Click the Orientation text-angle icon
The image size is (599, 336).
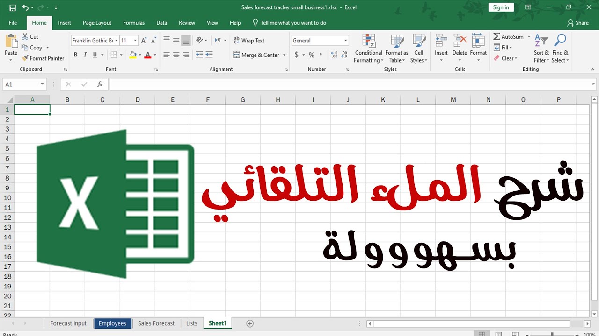click(x=200, y=40)
